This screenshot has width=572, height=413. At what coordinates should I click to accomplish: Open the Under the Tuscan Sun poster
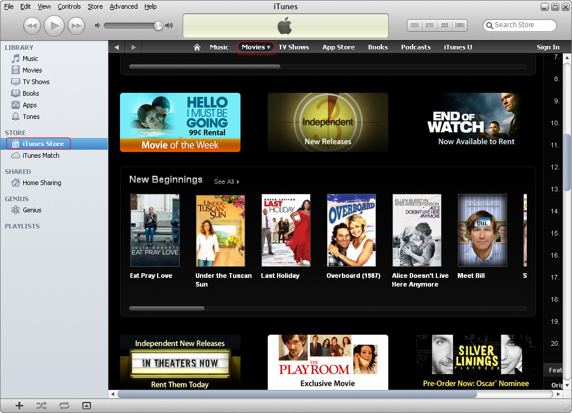click(220, 230)
